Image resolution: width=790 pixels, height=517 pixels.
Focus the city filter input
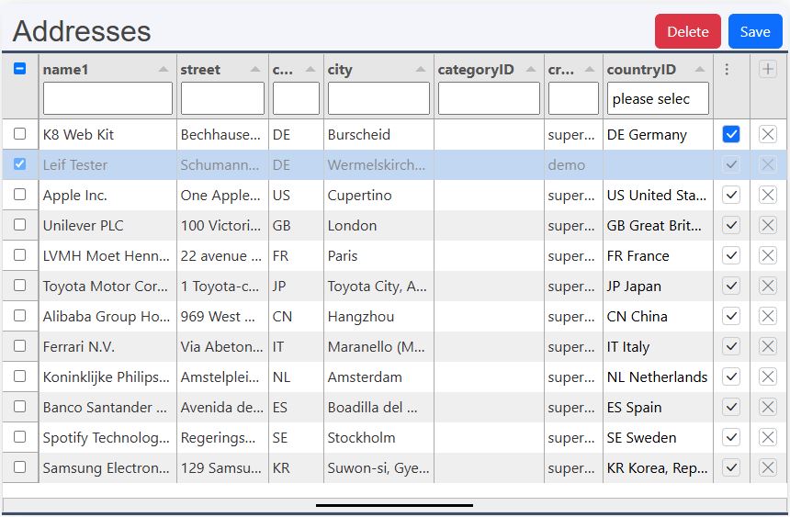click(378, 99)
